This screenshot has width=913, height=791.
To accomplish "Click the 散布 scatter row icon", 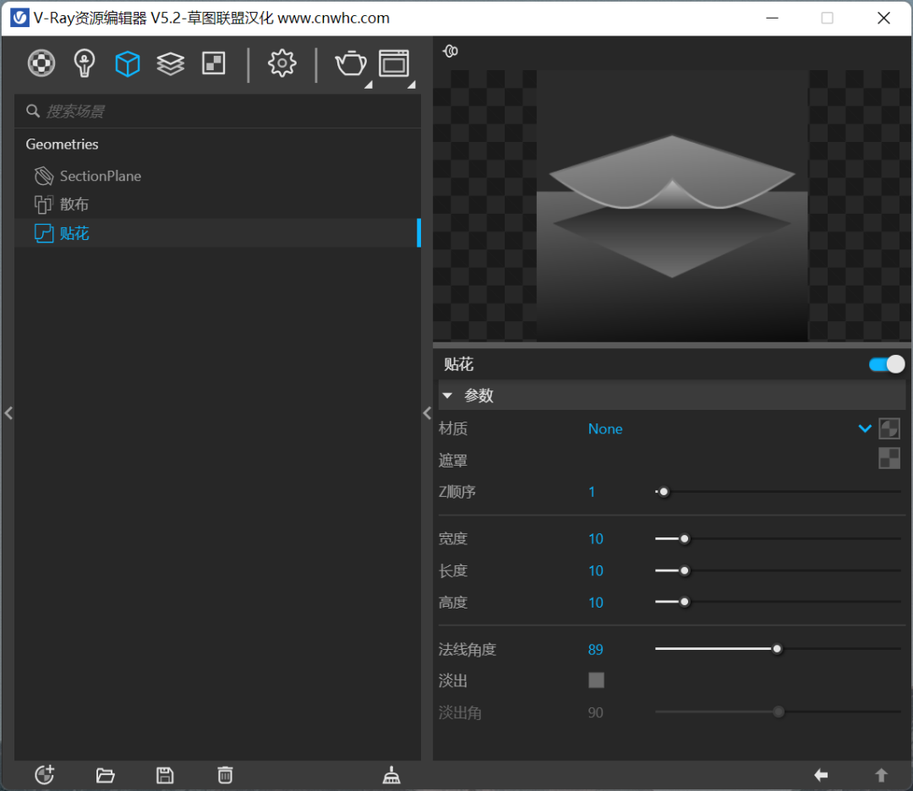I will [44, 205].
